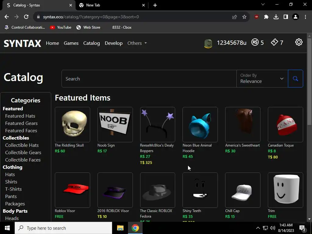Click the volume speaker tray icon
This screenshot has height=234, width=312.
pos(273,228)
